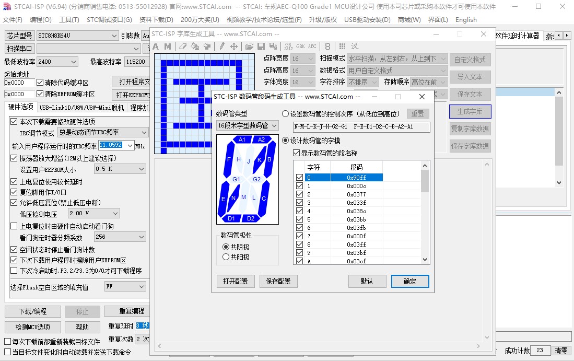Expand the 低压检测电压 2.00 V dropdown
574x361 pixels.
94,213
